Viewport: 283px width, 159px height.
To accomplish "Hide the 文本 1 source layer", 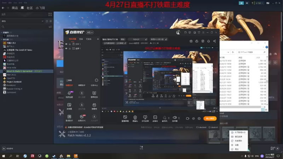I will pos(66,44).
